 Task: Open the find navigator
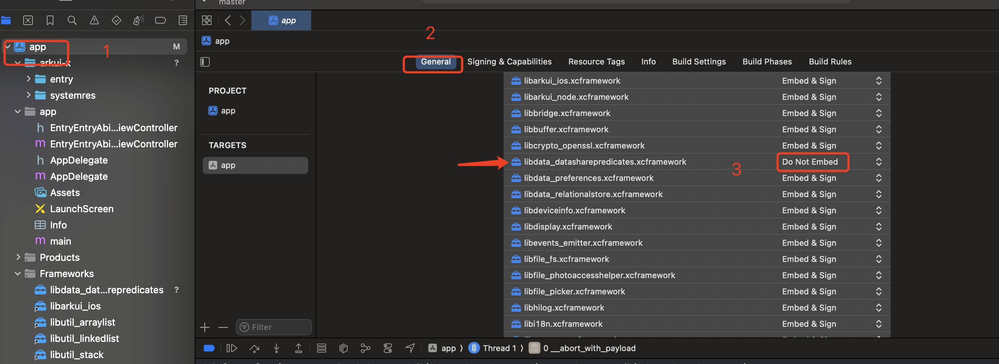tap(72, 20)
